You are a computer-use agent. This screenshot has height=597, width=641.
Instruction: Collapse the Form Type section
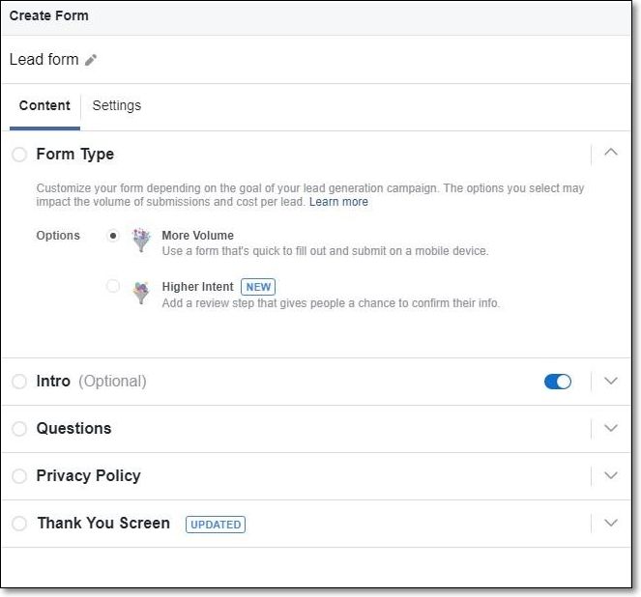(611, 153)
